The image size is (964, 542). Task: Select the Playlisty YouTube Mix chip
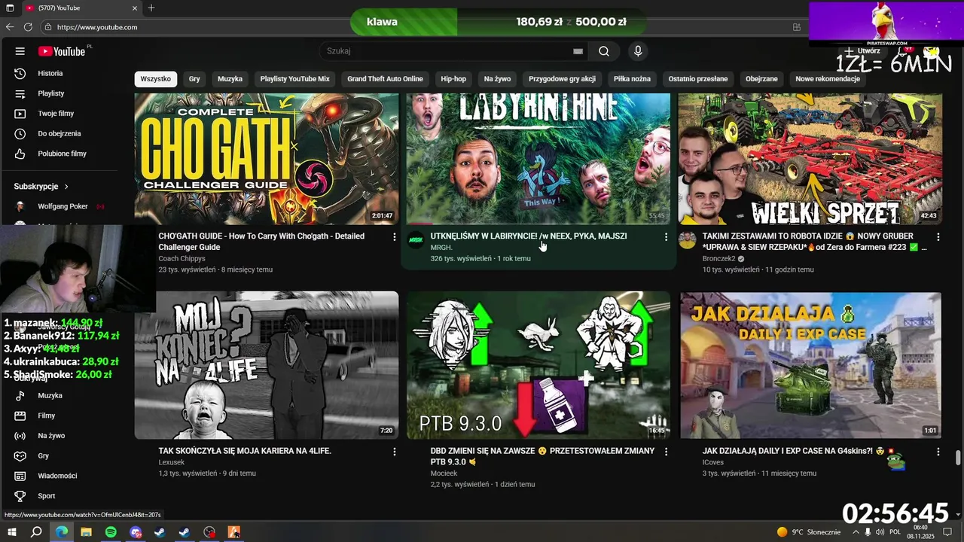pos(295,79)
